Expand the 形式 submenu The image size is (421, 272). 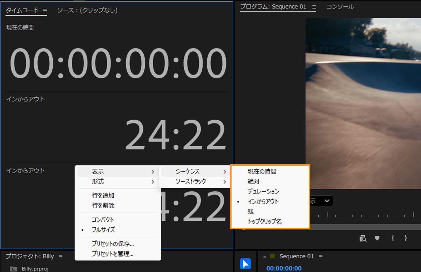click(98, 182)
